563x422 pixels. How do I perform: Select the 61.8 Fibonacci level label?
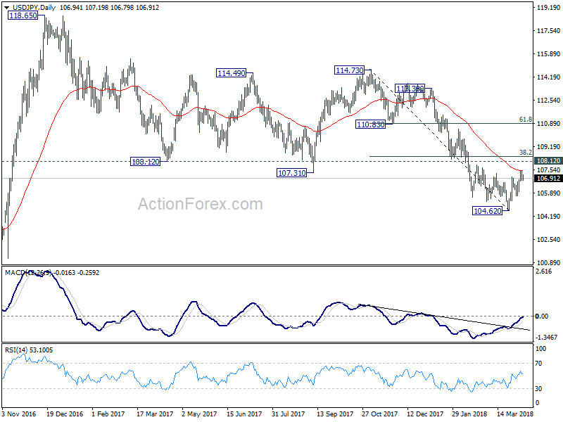coord(526,120)
